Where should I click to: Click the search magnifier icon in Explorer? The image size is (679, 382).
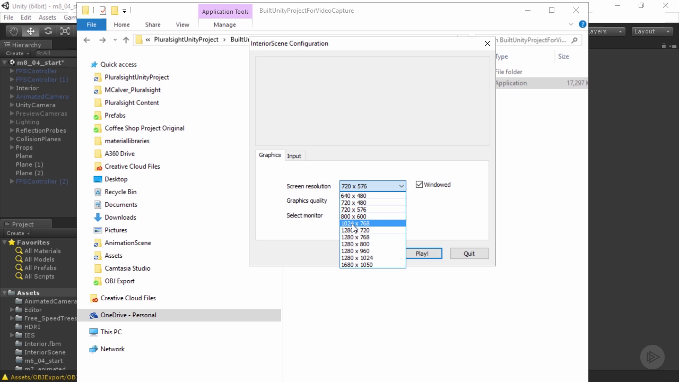pyautogui.click(x=574, y=40)
